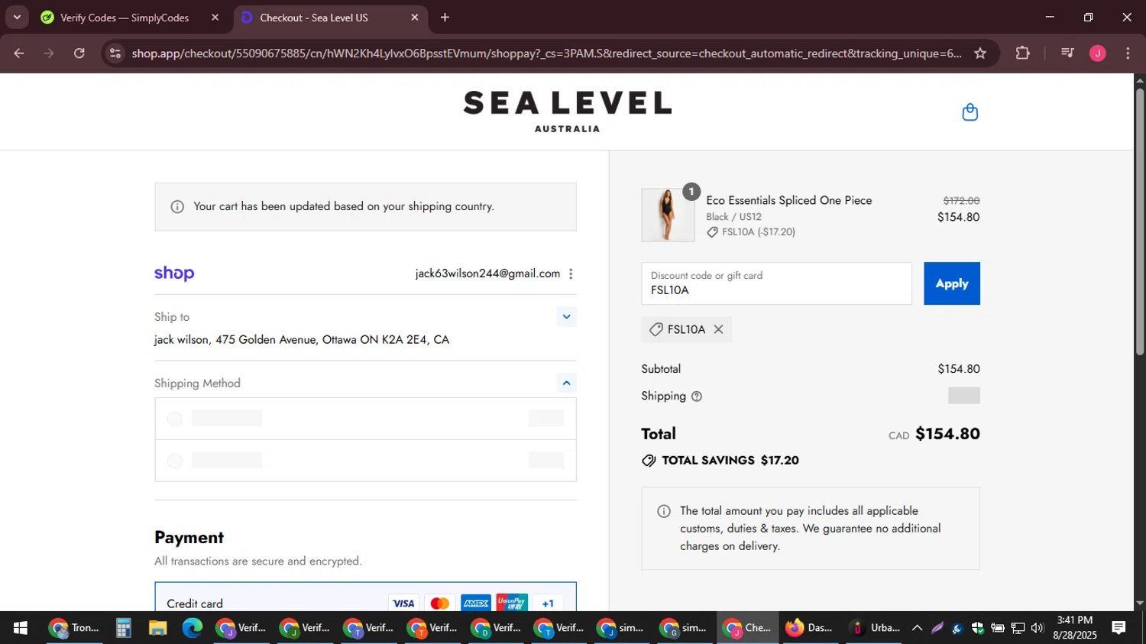The image size is (1146, 644).
Task: Click the info icon beside customs notice
Action: tap(664, 511)
